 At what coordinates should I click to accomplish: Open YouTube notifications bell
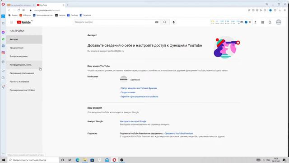click(x=270, y=22)
